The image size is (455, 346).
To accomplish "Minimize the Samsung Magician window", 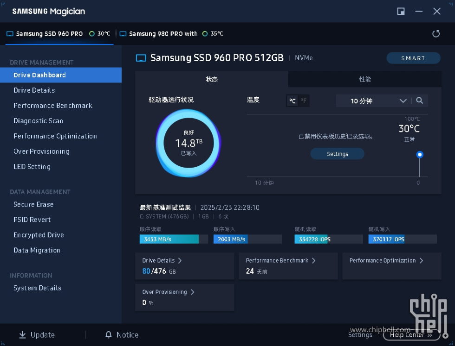I will pyautogui.click(x=419, y=11).
